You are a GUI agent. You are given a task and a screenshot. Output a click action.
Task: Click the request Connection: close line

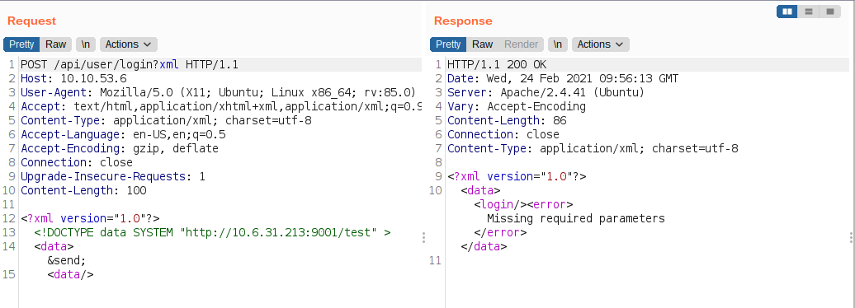point(76,163)
